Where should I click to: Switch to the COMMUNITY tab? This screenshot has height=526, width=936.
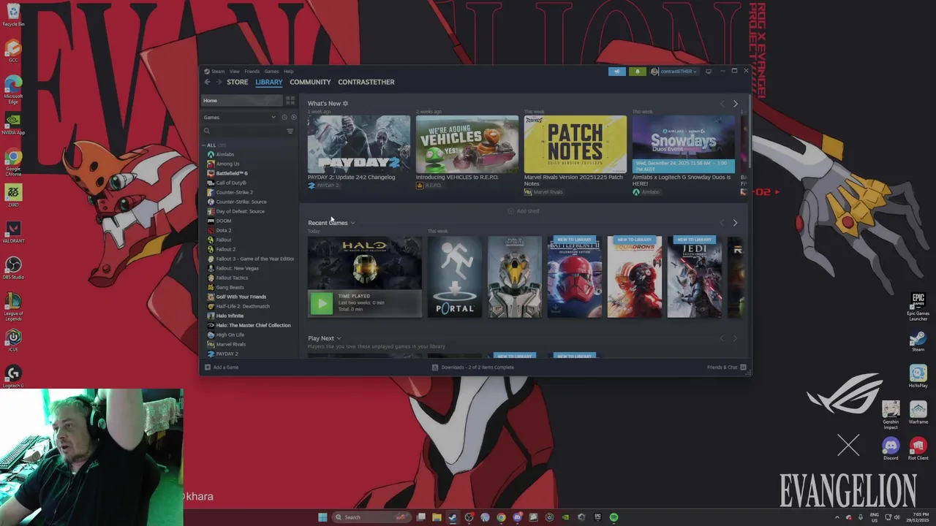click(x=310, y=82)
